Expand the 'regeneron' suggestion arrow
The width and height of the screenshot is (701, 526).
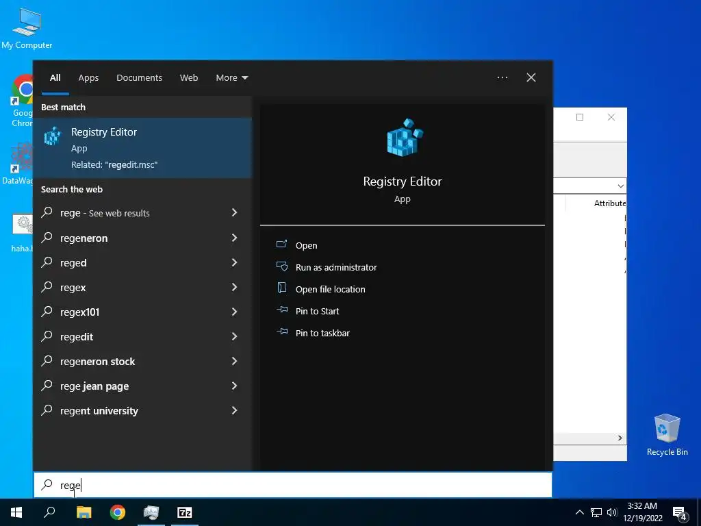coord(234,238)
